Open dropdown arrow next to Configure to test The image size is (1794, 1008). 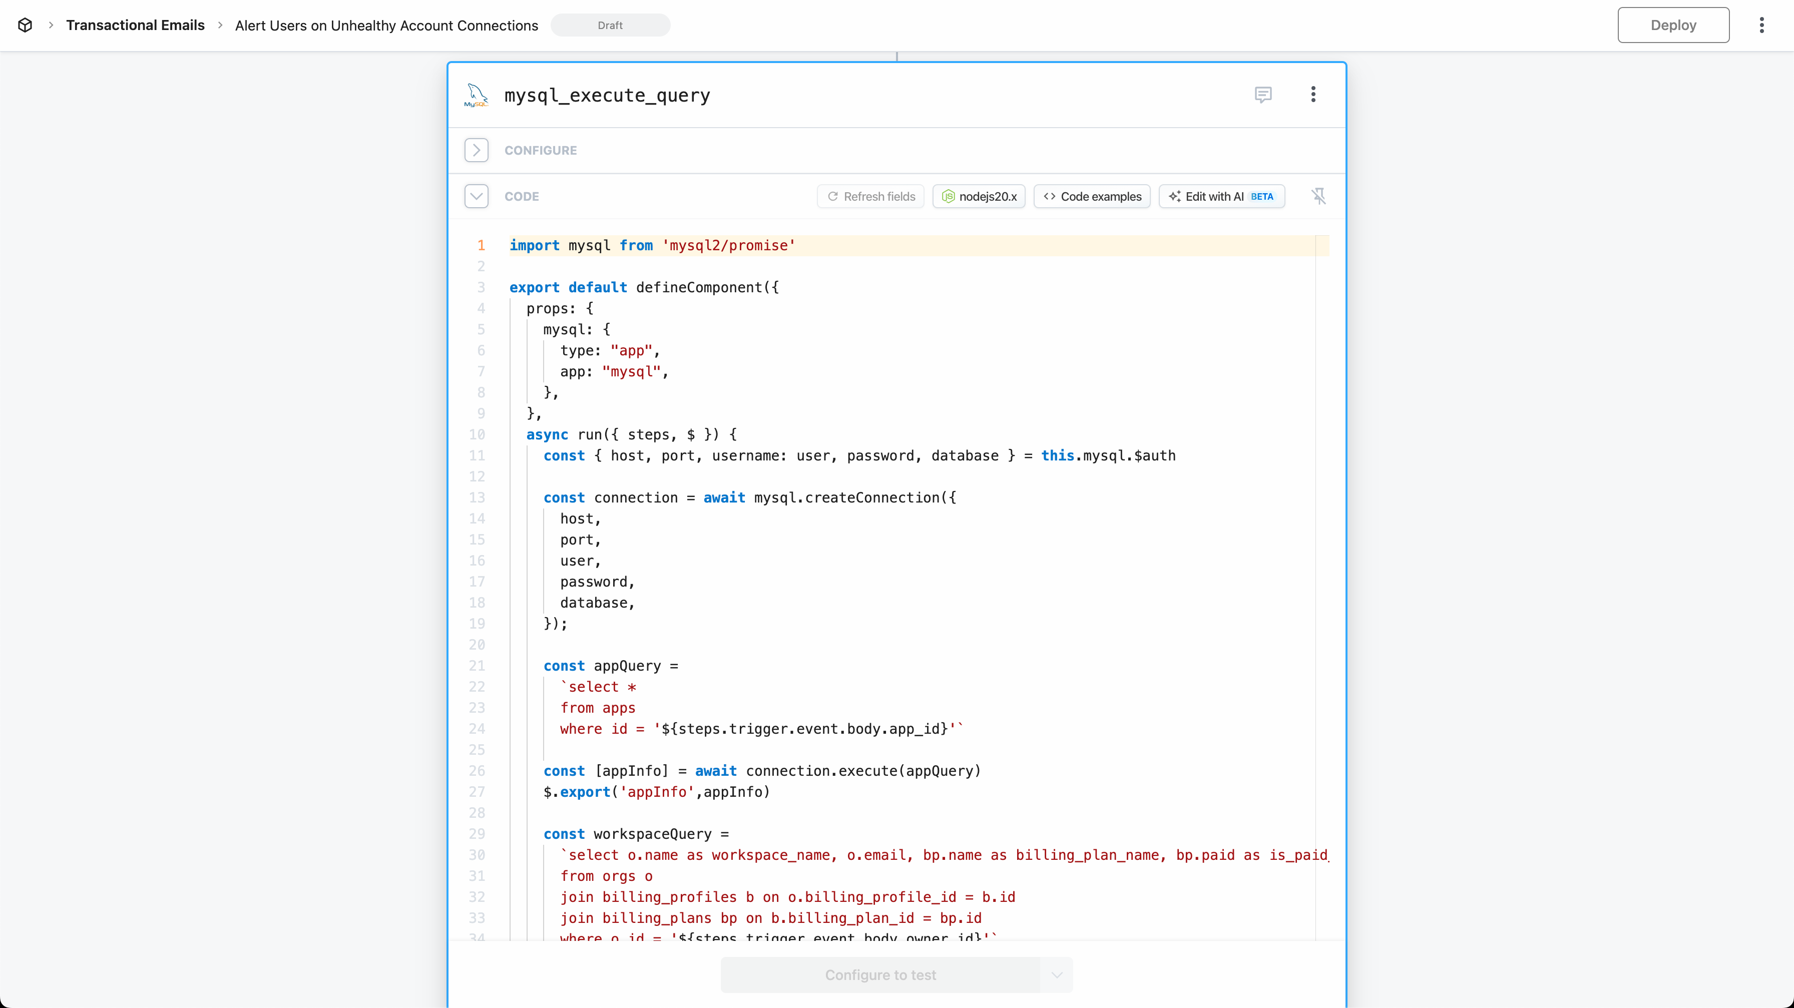(x=1057, y=974)
